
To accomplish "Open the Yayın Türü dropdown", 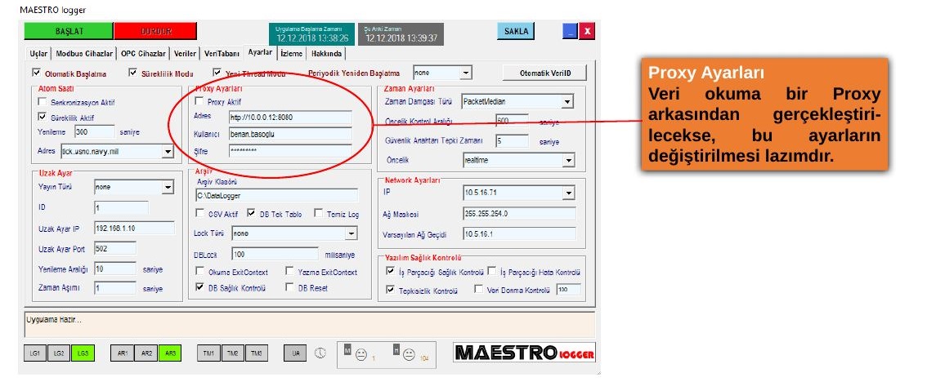I will [x=168, y=187].
